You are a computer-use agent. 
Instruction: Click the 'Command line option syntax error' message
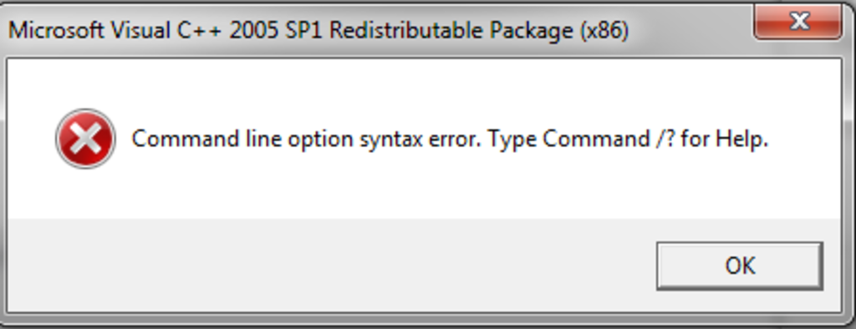click(307, 139)
